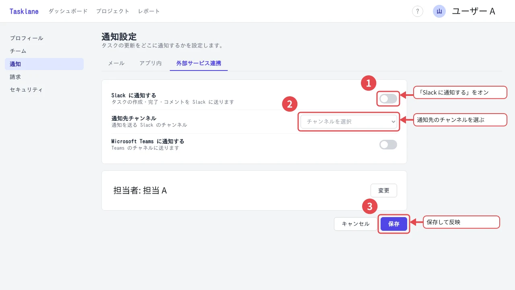
Task: Open セキュリティ in the settings sidebar
Action: click(44, 90)
